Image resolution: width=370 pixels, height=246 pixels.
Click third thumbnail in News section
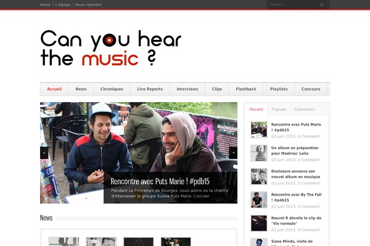coord(139,242)
